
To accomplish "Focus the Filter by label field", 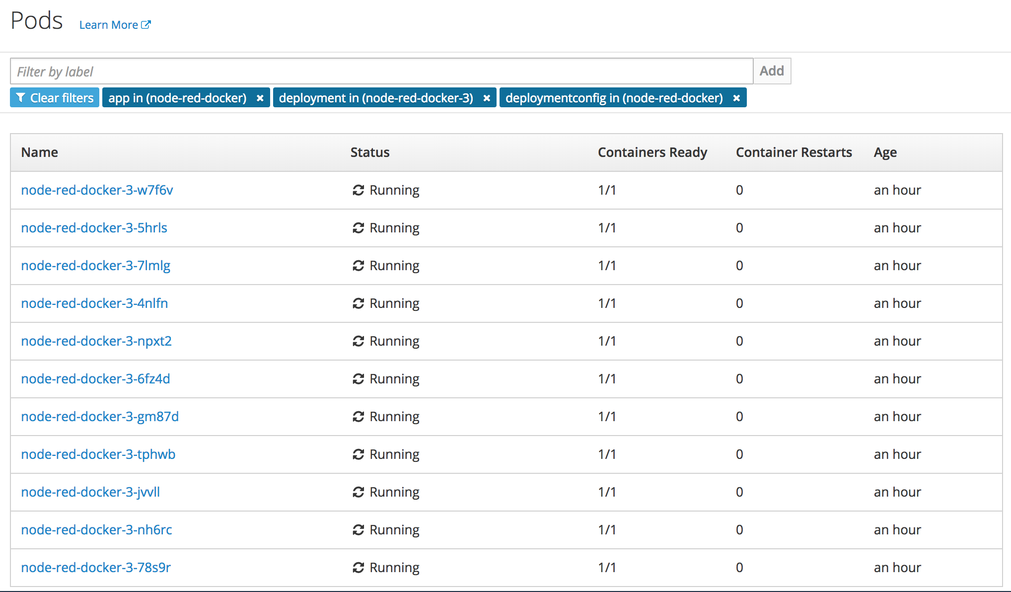I will coord(381,72).
